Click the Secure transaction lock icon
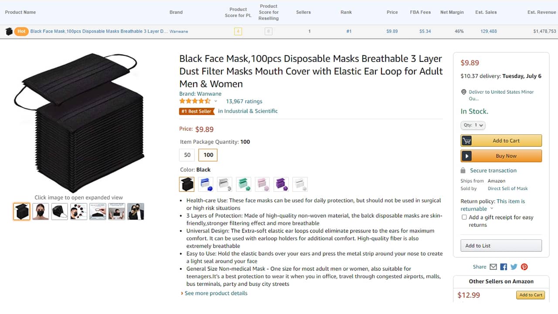558x314 pixels. tap(464, 170)
